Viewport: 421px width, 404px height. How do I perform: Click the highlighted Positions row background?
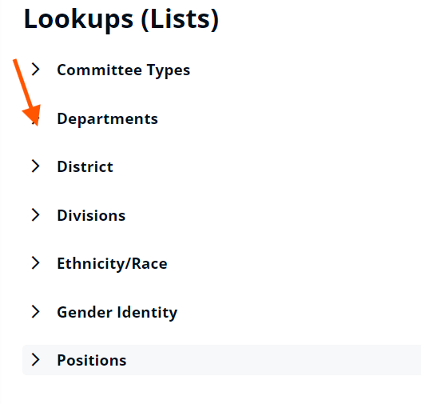click(x=222, y=360)
